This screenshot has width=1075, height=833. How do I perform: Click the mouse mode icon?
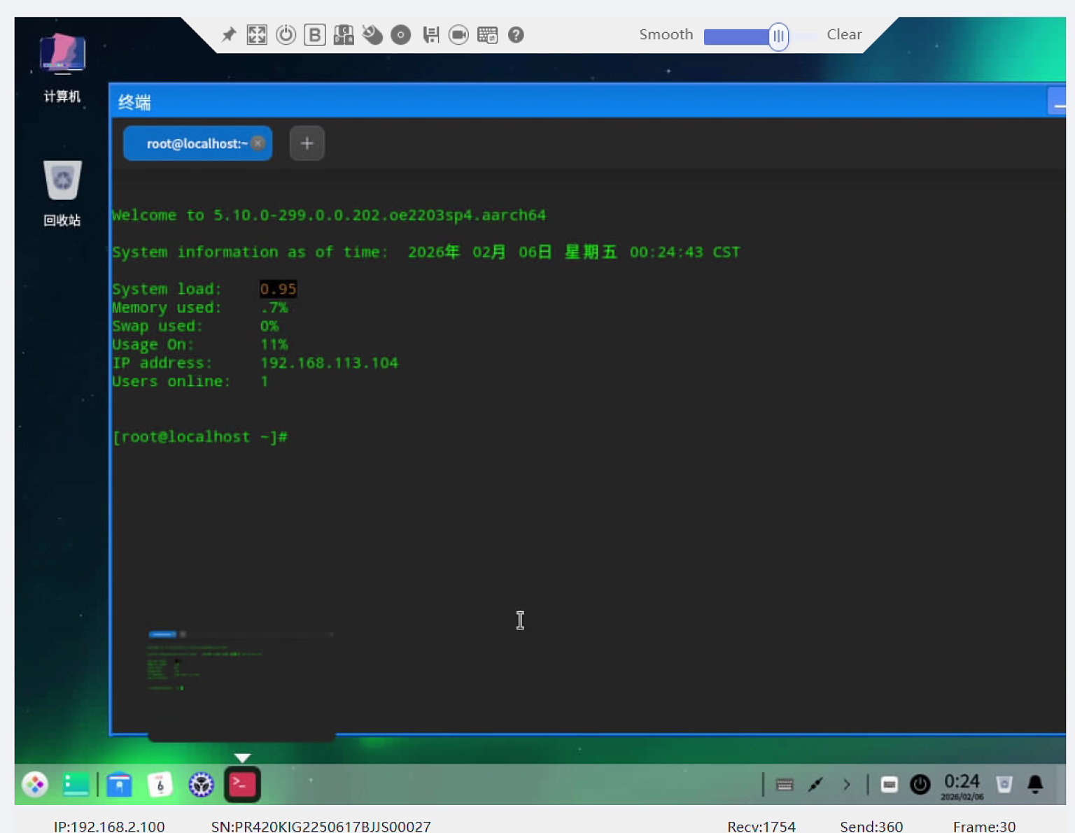tap(372, 35)
